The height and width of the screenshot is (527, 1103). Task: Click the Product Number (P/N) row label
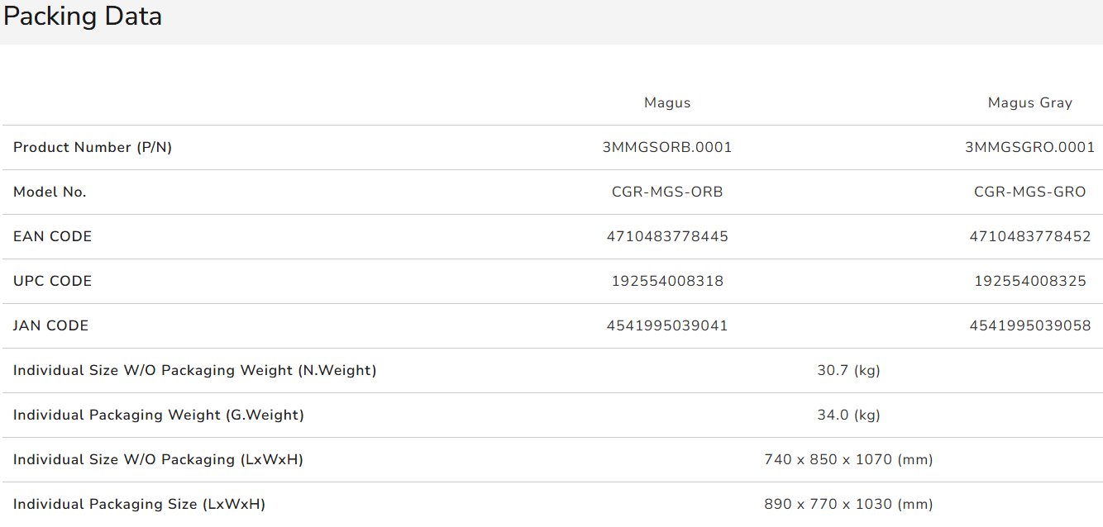pyautogui.click(x=93, y=148)
